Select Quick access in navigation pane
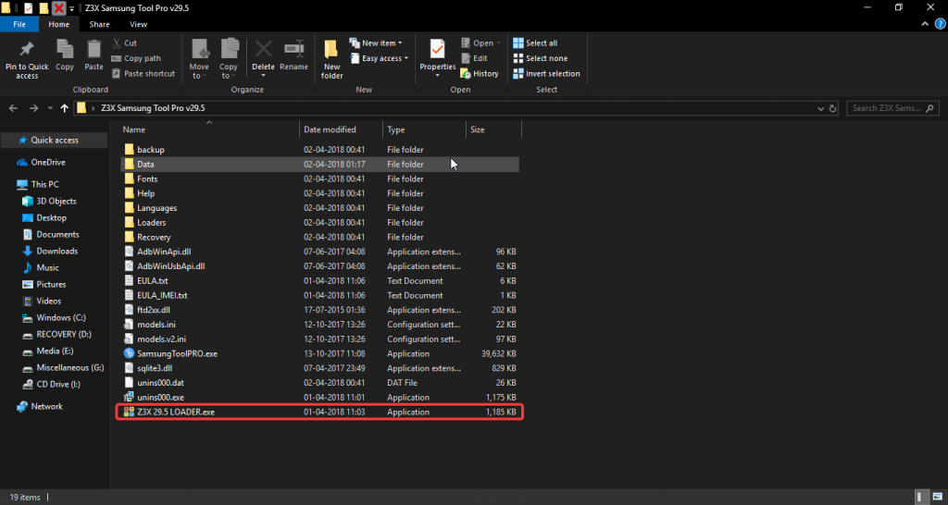 pos(55,141)
